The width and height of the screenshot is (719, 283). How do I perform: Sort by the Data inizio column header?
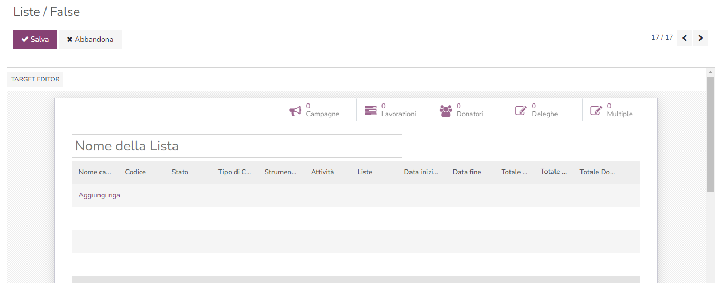421,172
